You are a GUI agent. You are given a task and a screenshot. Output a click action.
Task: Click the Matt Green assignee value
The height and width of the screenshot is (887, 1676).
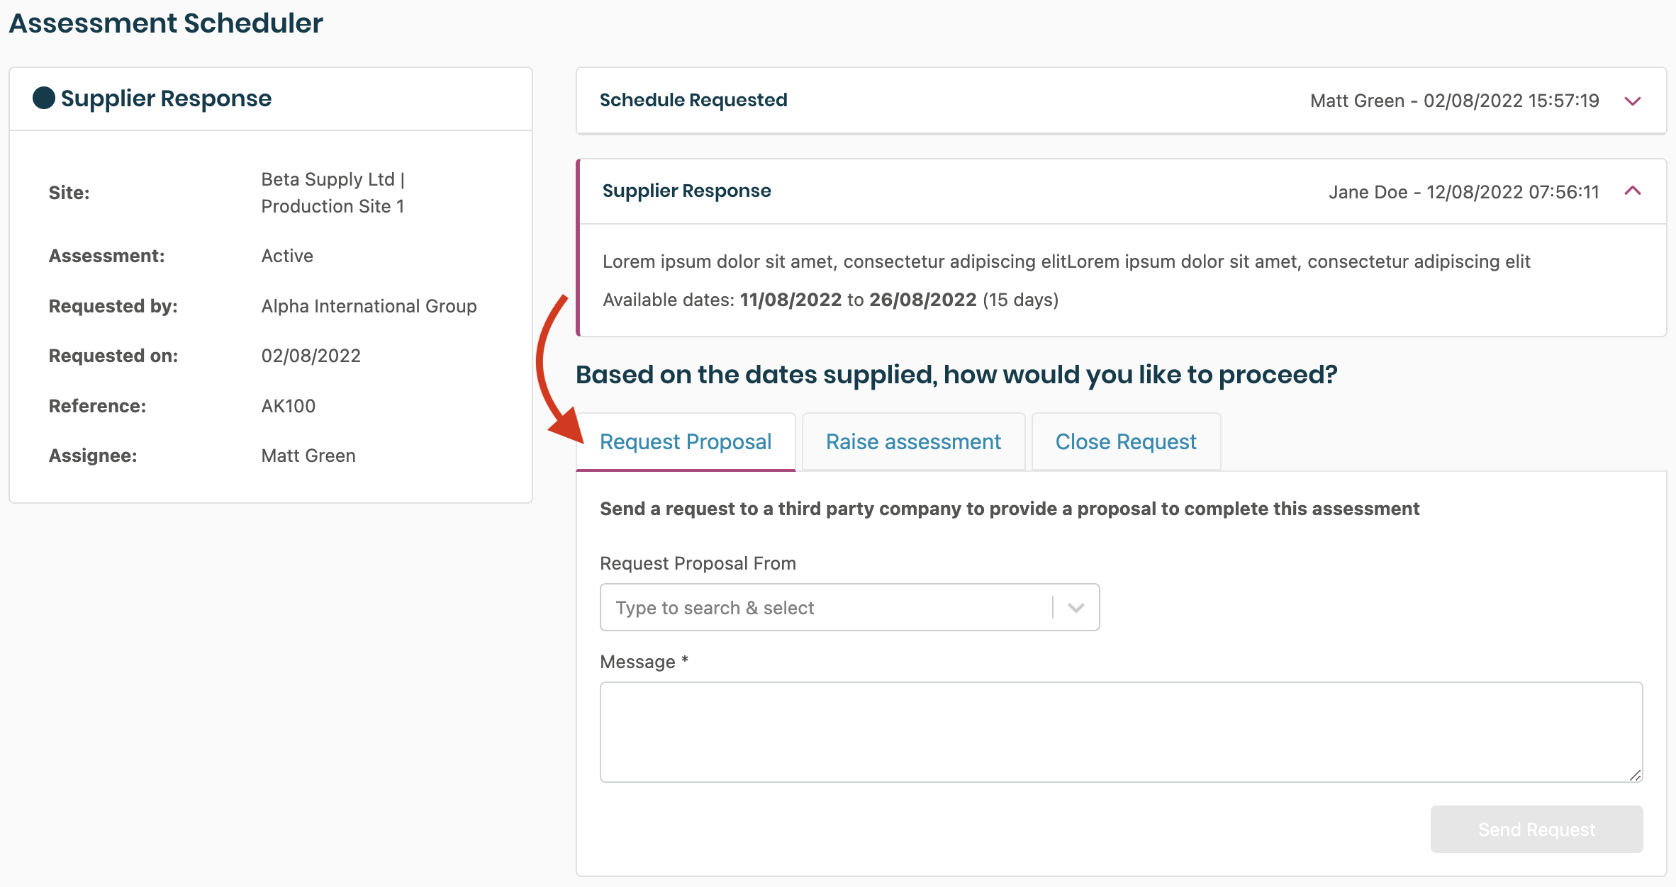(x=308, y=456)
